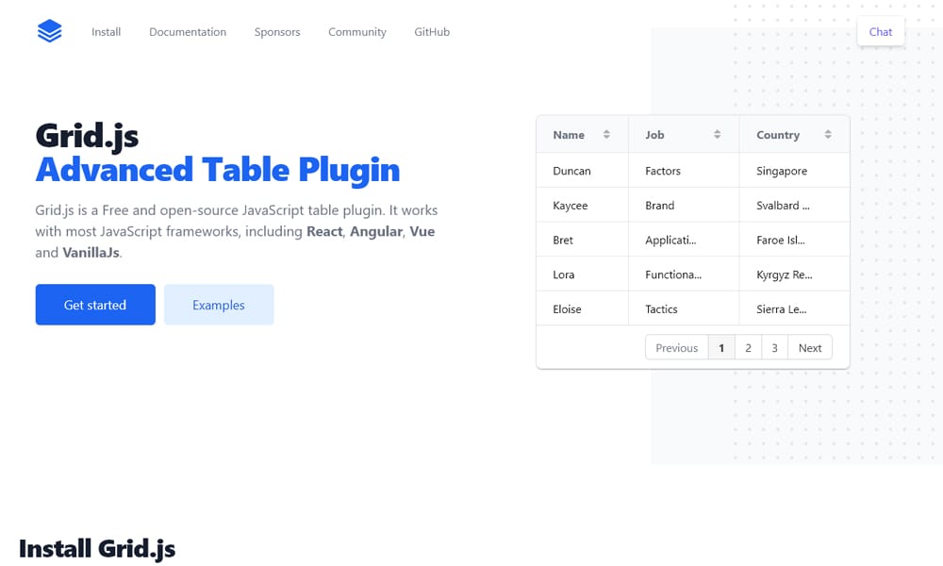Image resolution: width=943 pixels, height=566 pixels.
Task: Select the Eloise name cell
Action: click(x=582, y=308)
